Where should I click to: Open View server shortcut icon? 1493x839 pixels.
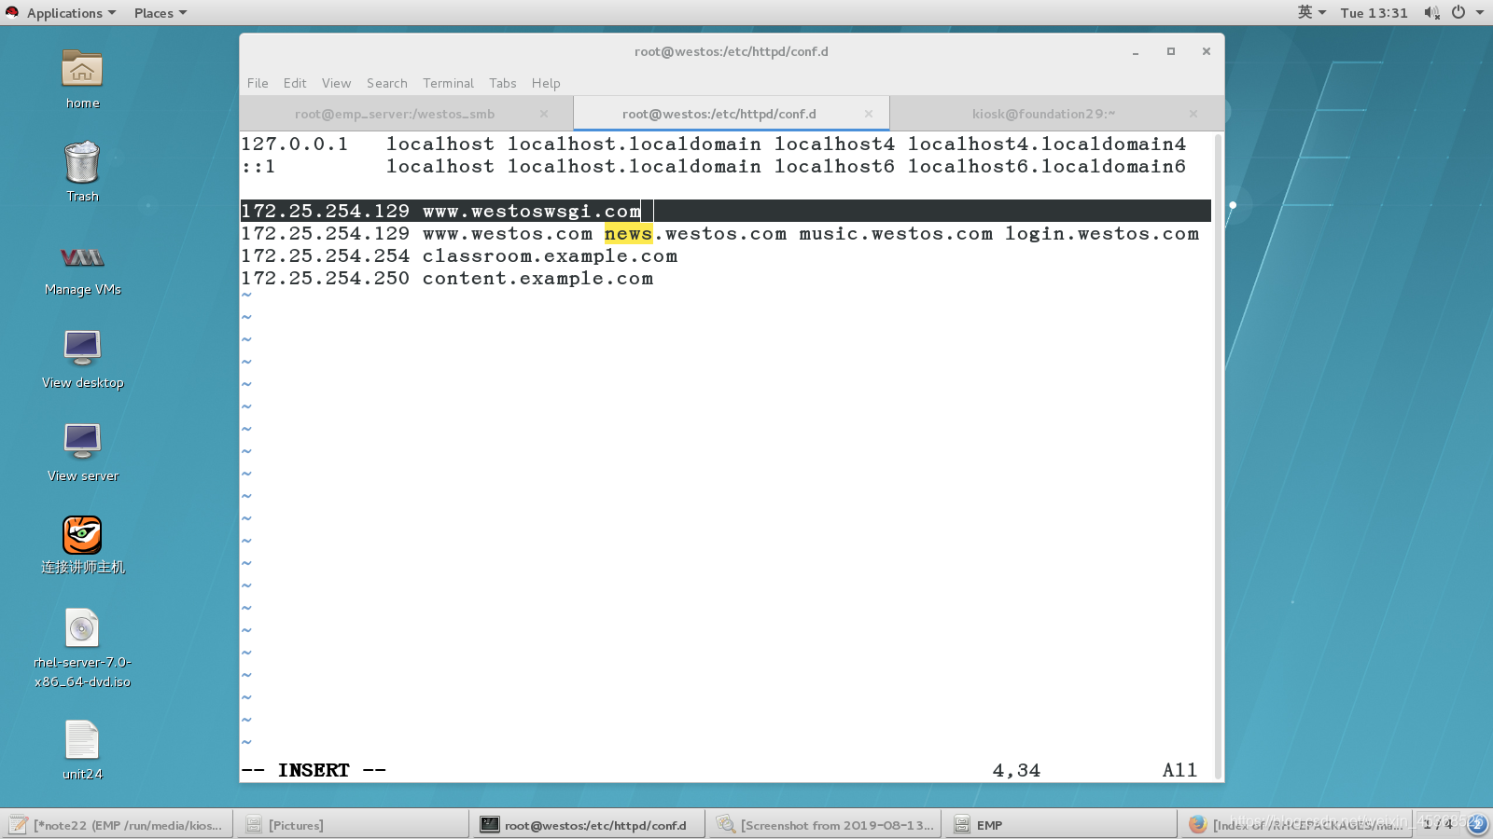[x=82, y=442]
